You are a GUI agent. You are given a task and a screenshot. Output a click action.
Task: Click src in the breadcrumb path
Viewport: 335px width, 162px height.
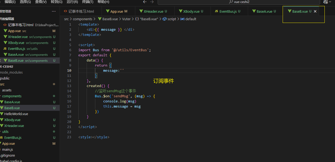tap(66, 19)
